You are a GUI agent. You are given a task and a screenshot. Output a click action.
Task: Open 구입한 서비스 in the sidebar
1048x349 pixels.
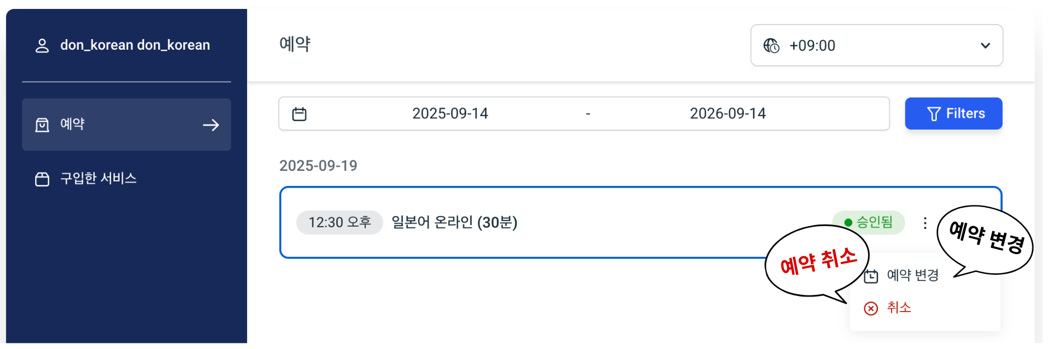[x=98, y=179]
